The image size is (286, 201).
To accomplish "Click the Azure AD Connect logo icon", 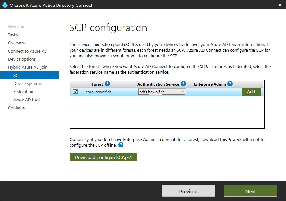I will pyautogui.click(x=5, y=5).
